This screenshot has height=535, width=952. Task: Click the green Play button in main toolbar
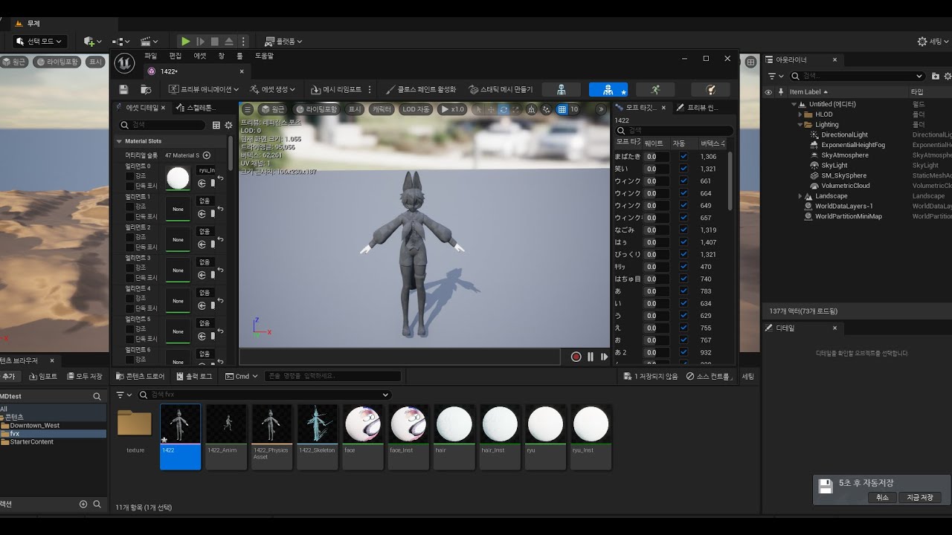coord(186,42)
